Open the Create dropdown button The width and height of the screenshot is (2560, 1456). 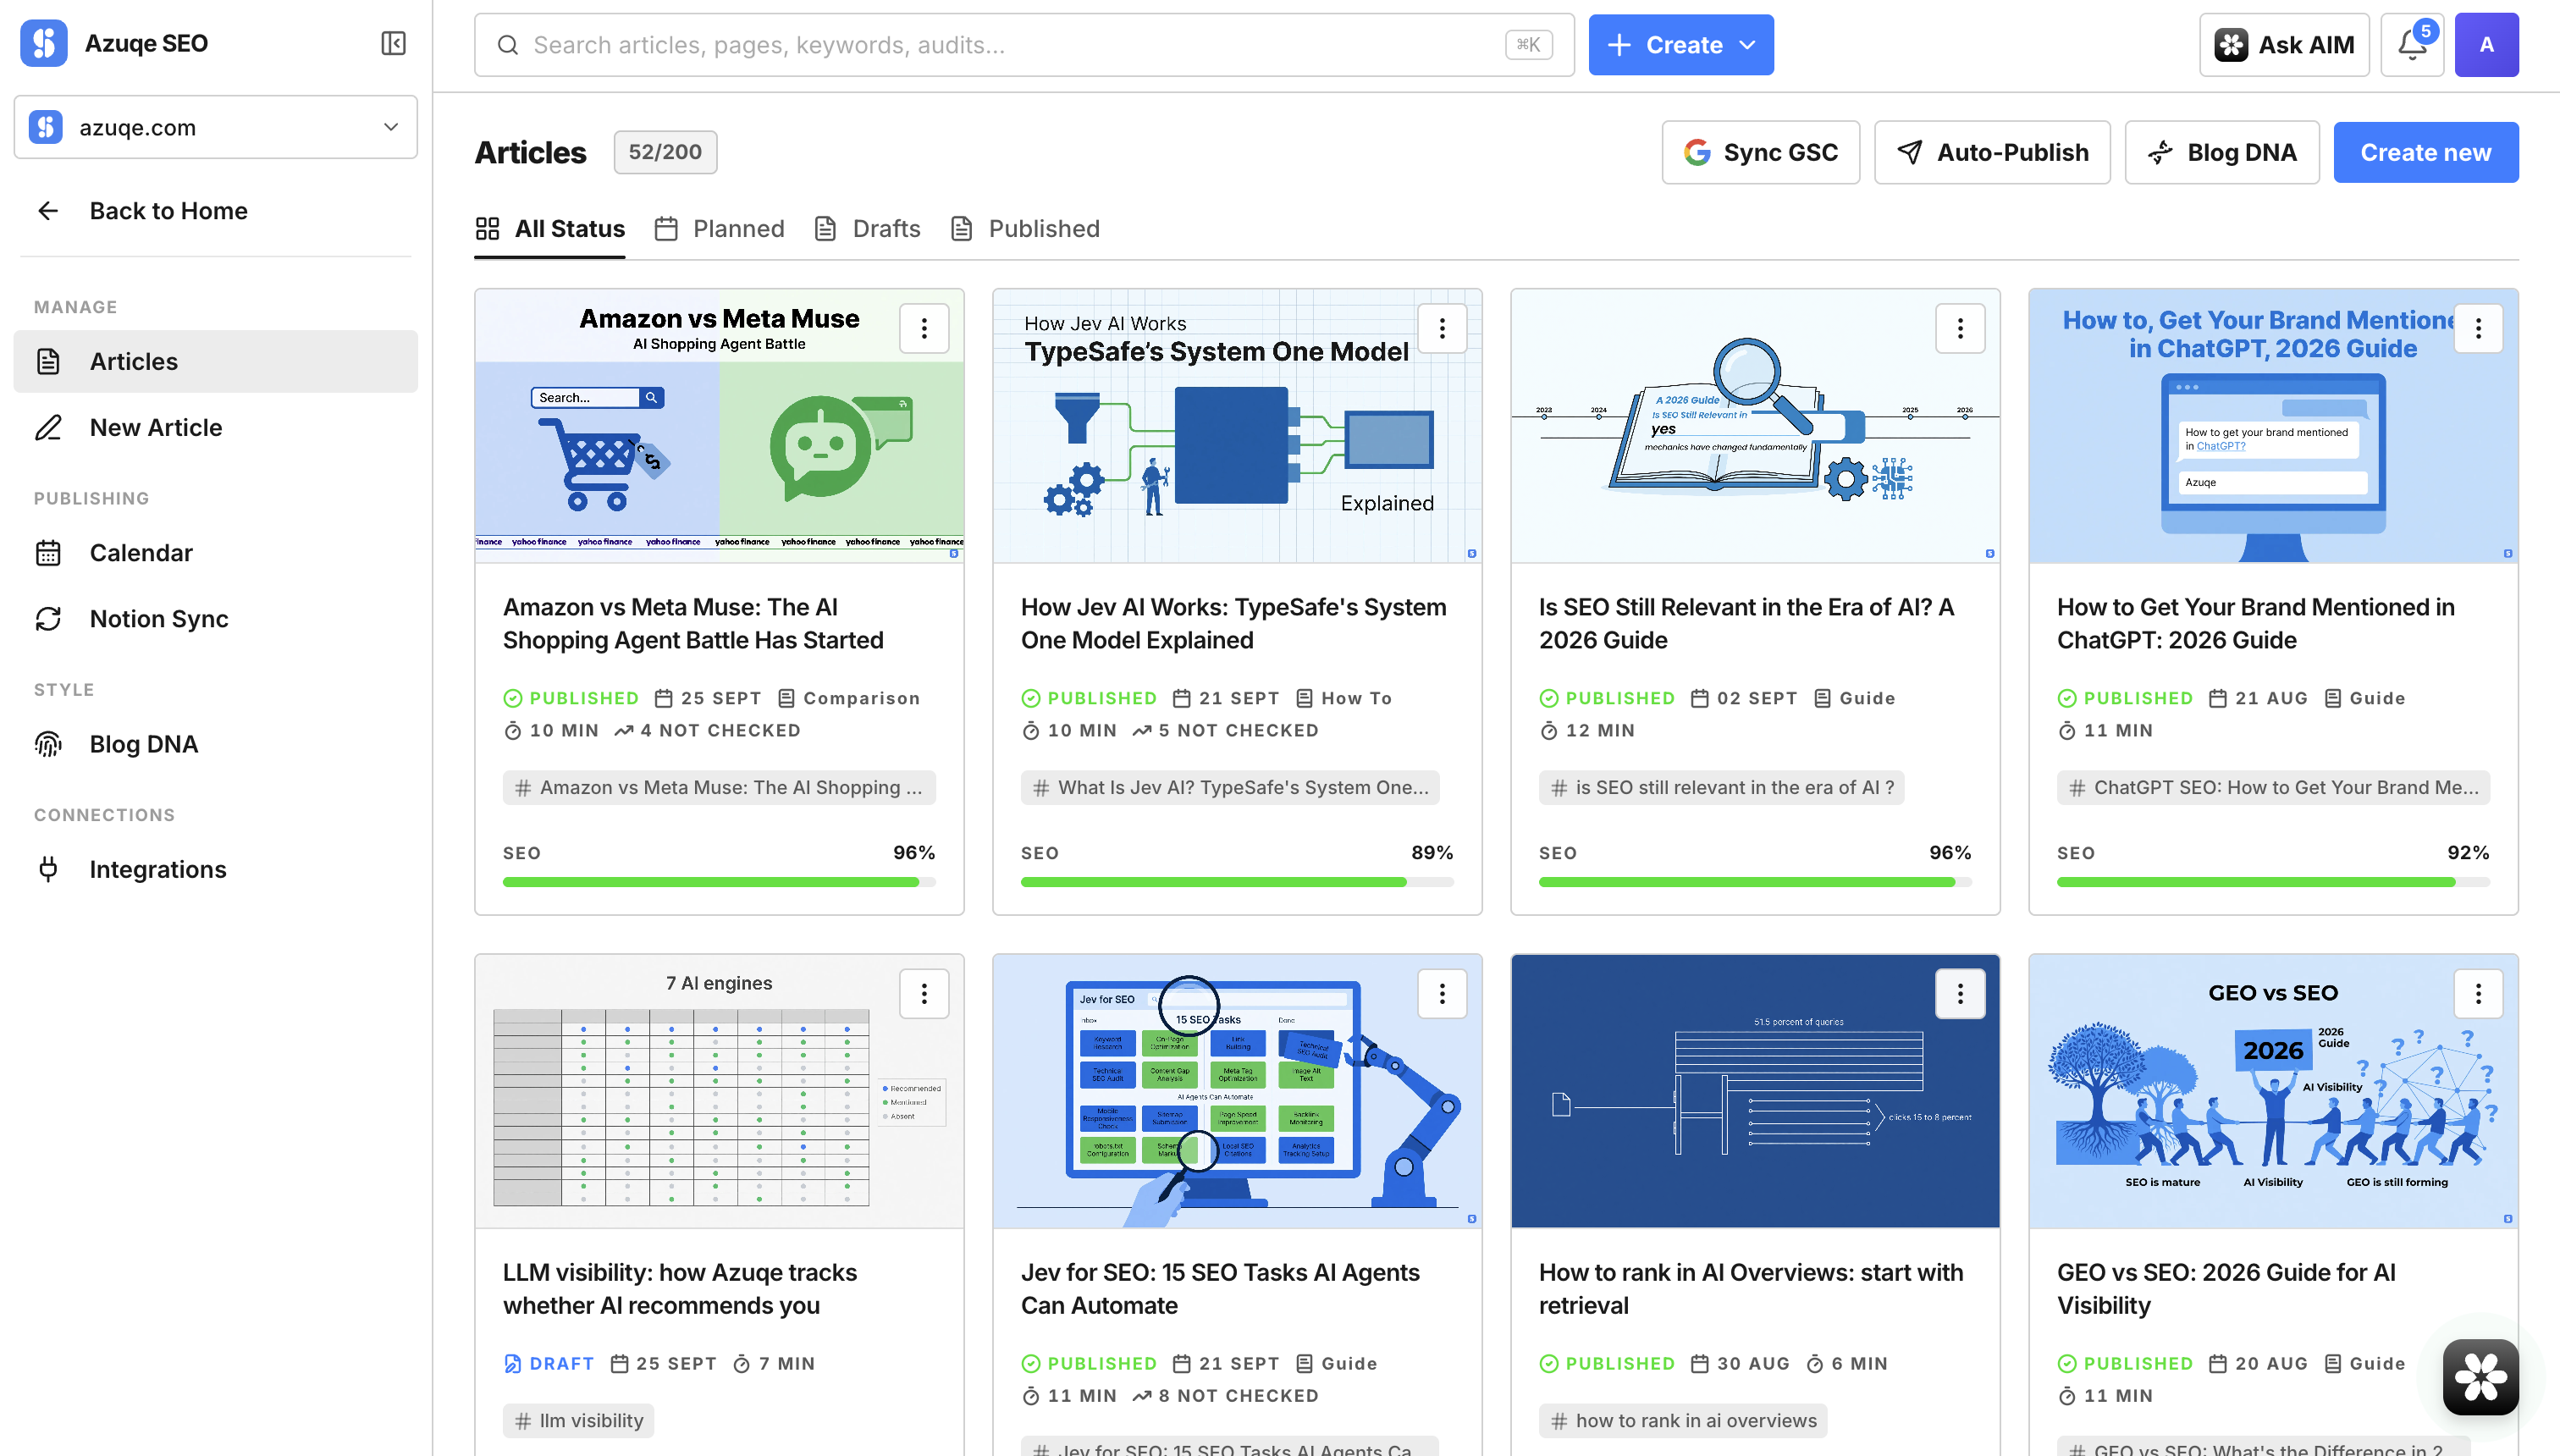1681,45
